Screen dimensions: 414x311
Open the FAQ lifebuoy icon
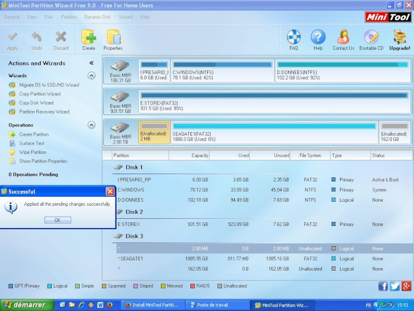click(x=293, y=37)
